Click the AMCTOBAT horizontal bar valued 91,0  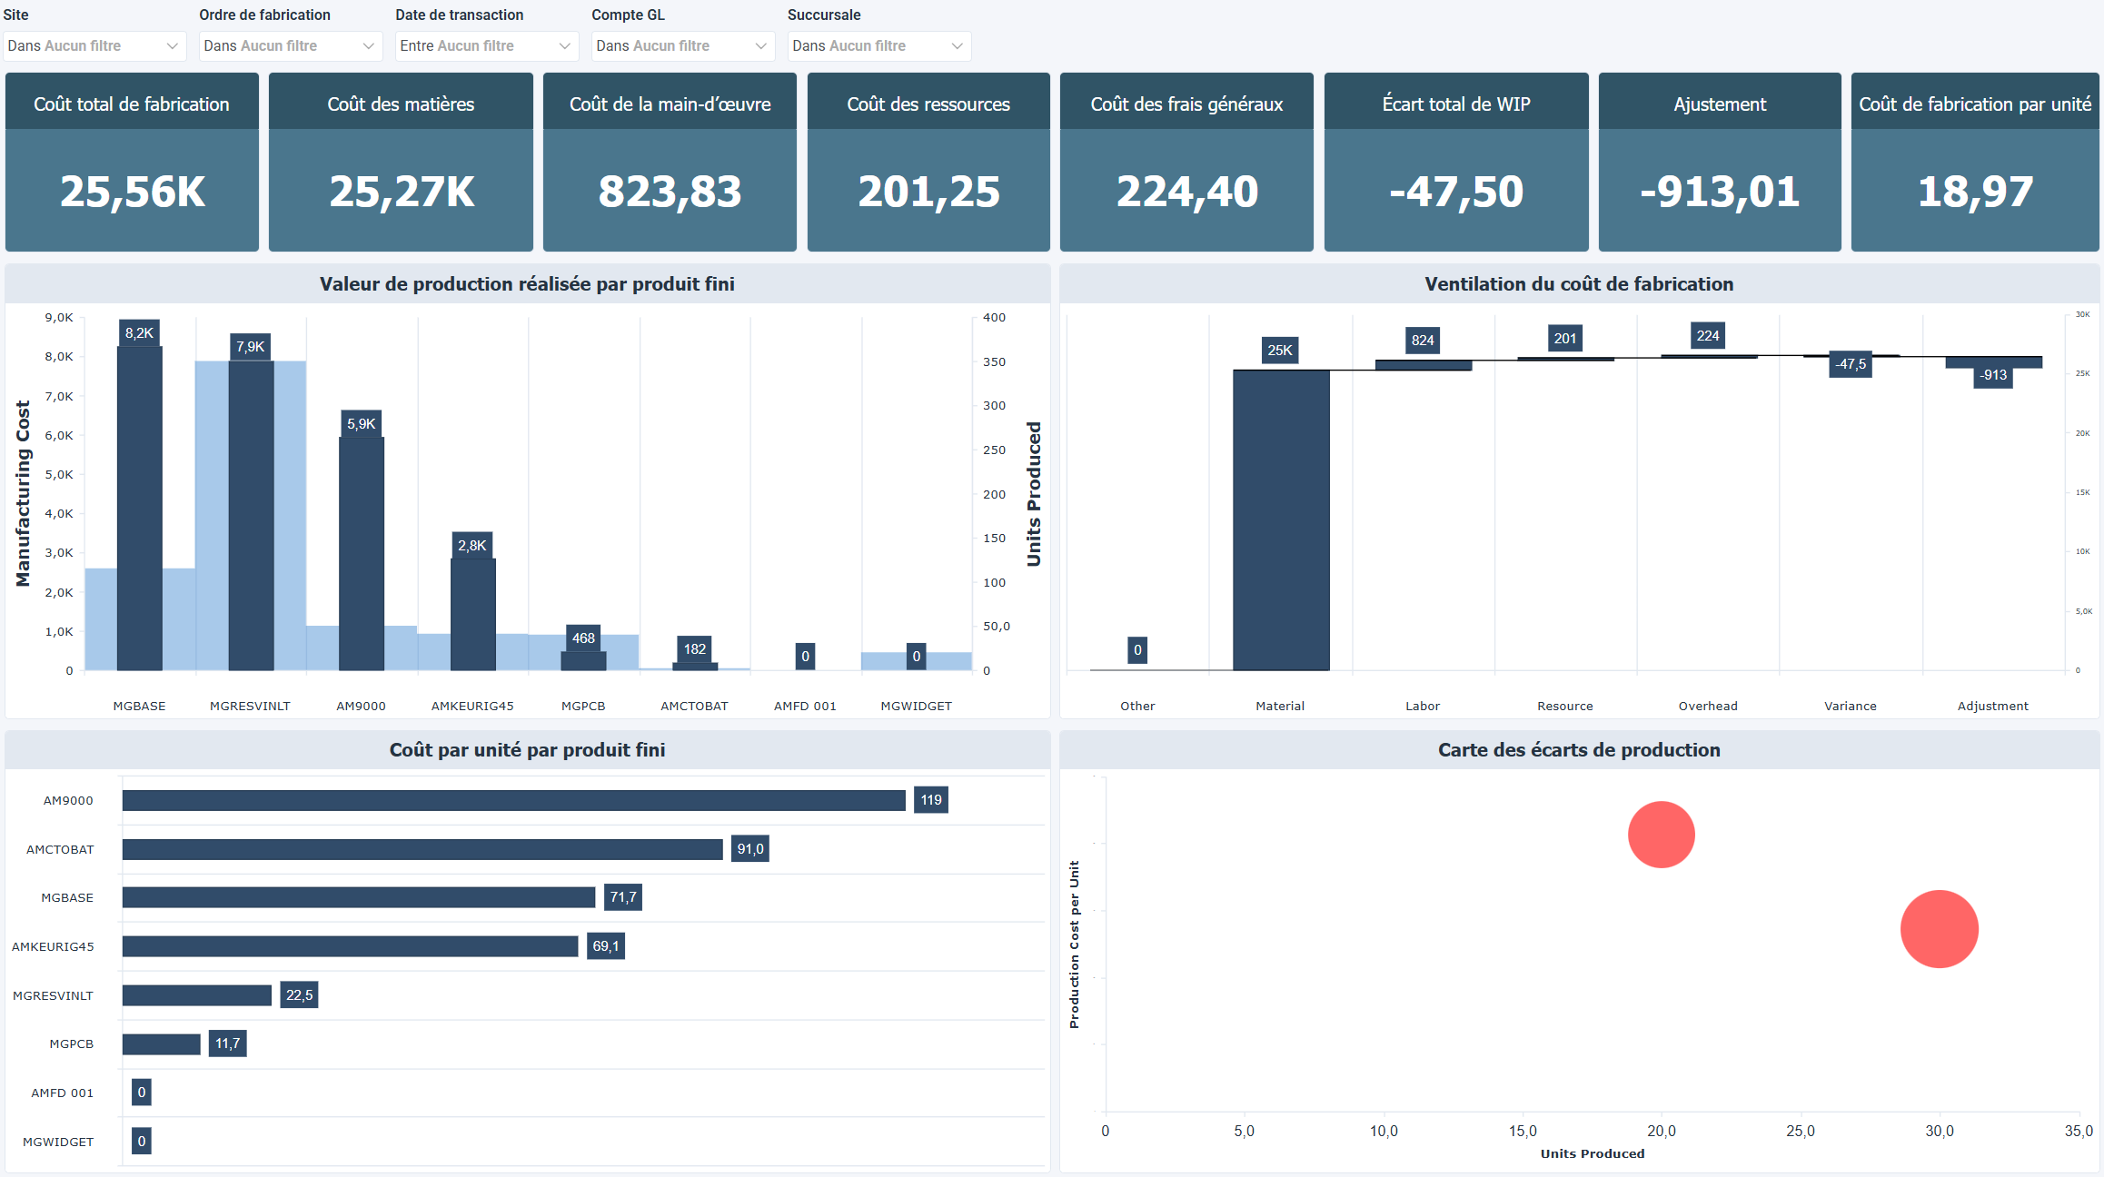(x=422, y=849)
